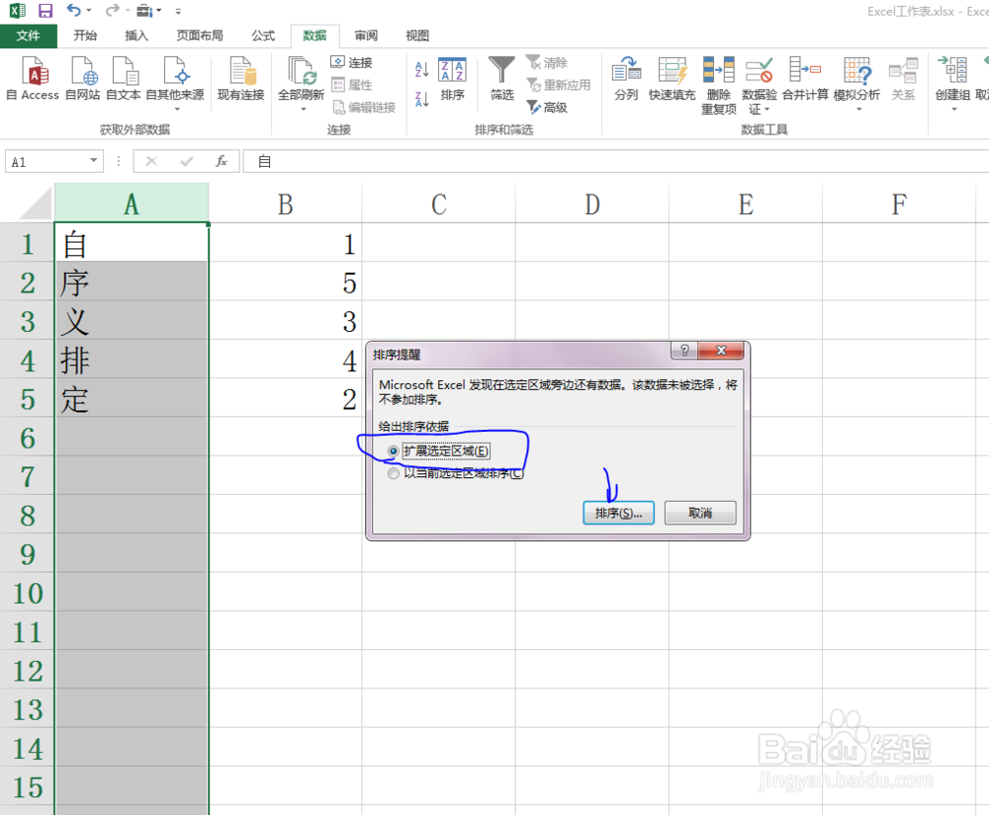Expand Data Validation (数据验证) dropdown
This screenshot has width=989, height=815.
[x=767, y=110]
